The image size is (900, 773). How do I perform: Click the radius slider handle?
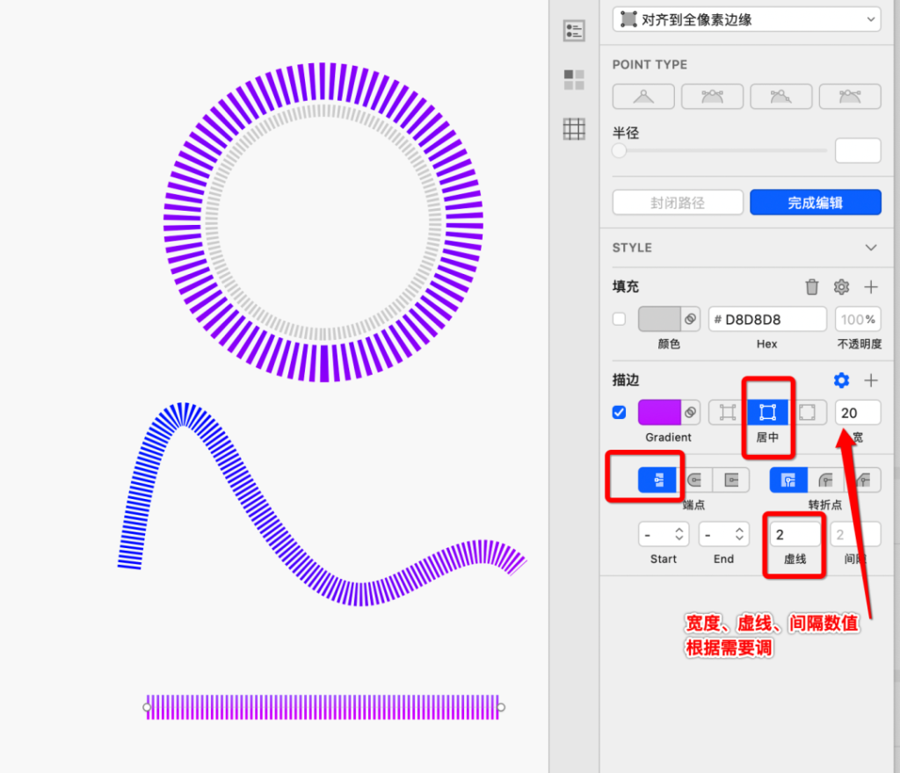point(619,151)
